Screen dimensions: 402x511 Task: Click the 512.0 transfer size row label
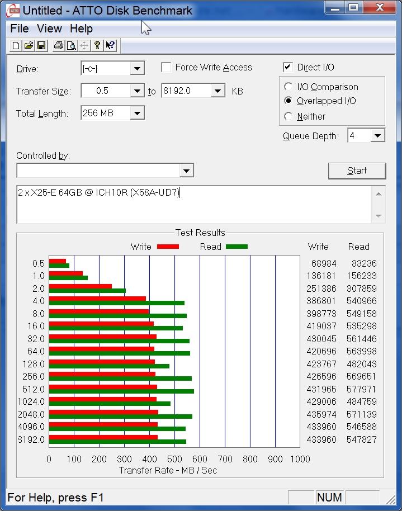coord(33,389)
